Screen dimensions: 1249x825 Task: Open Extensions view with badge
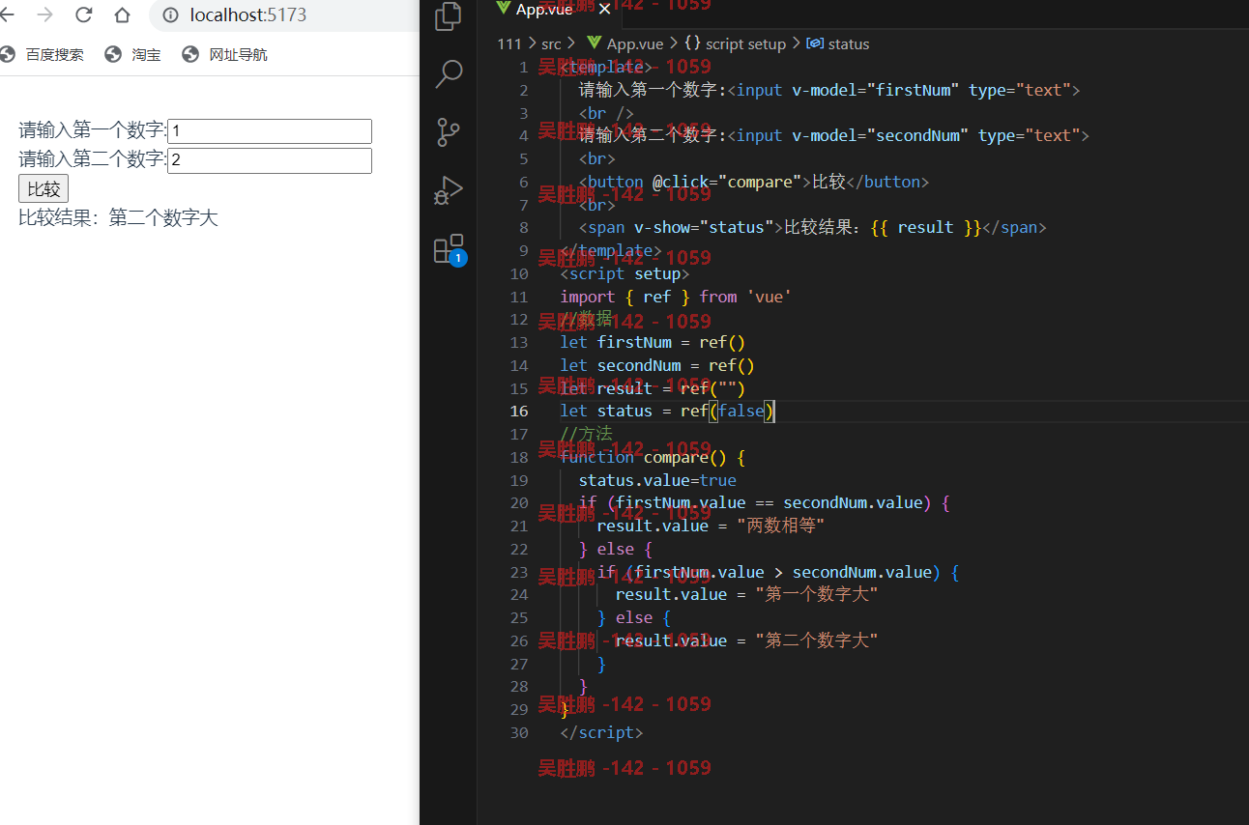coord(449,249)
